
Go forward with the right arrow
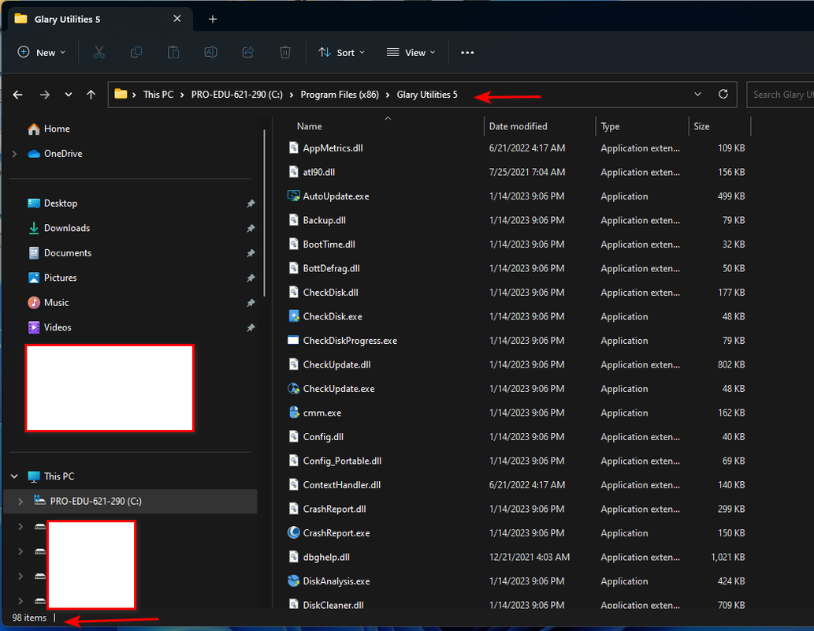click(x=45, y=95)
